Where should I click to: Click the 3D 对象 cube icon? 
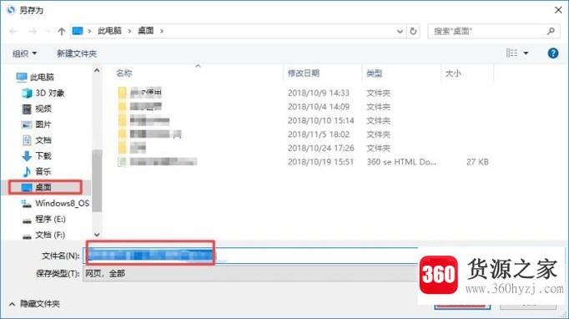click(27, 93)
